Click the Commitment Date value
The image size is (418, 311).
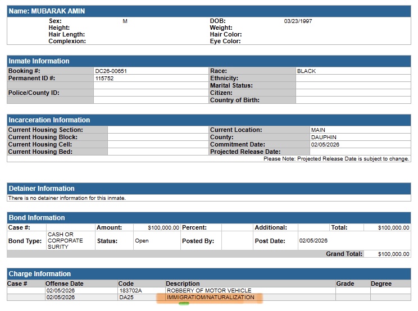point(325,144)
